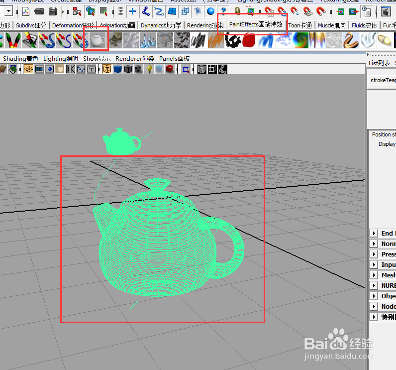Screen dimensions: 396x370
Task: Open the Shading panel menu
Action: point(20,59)
